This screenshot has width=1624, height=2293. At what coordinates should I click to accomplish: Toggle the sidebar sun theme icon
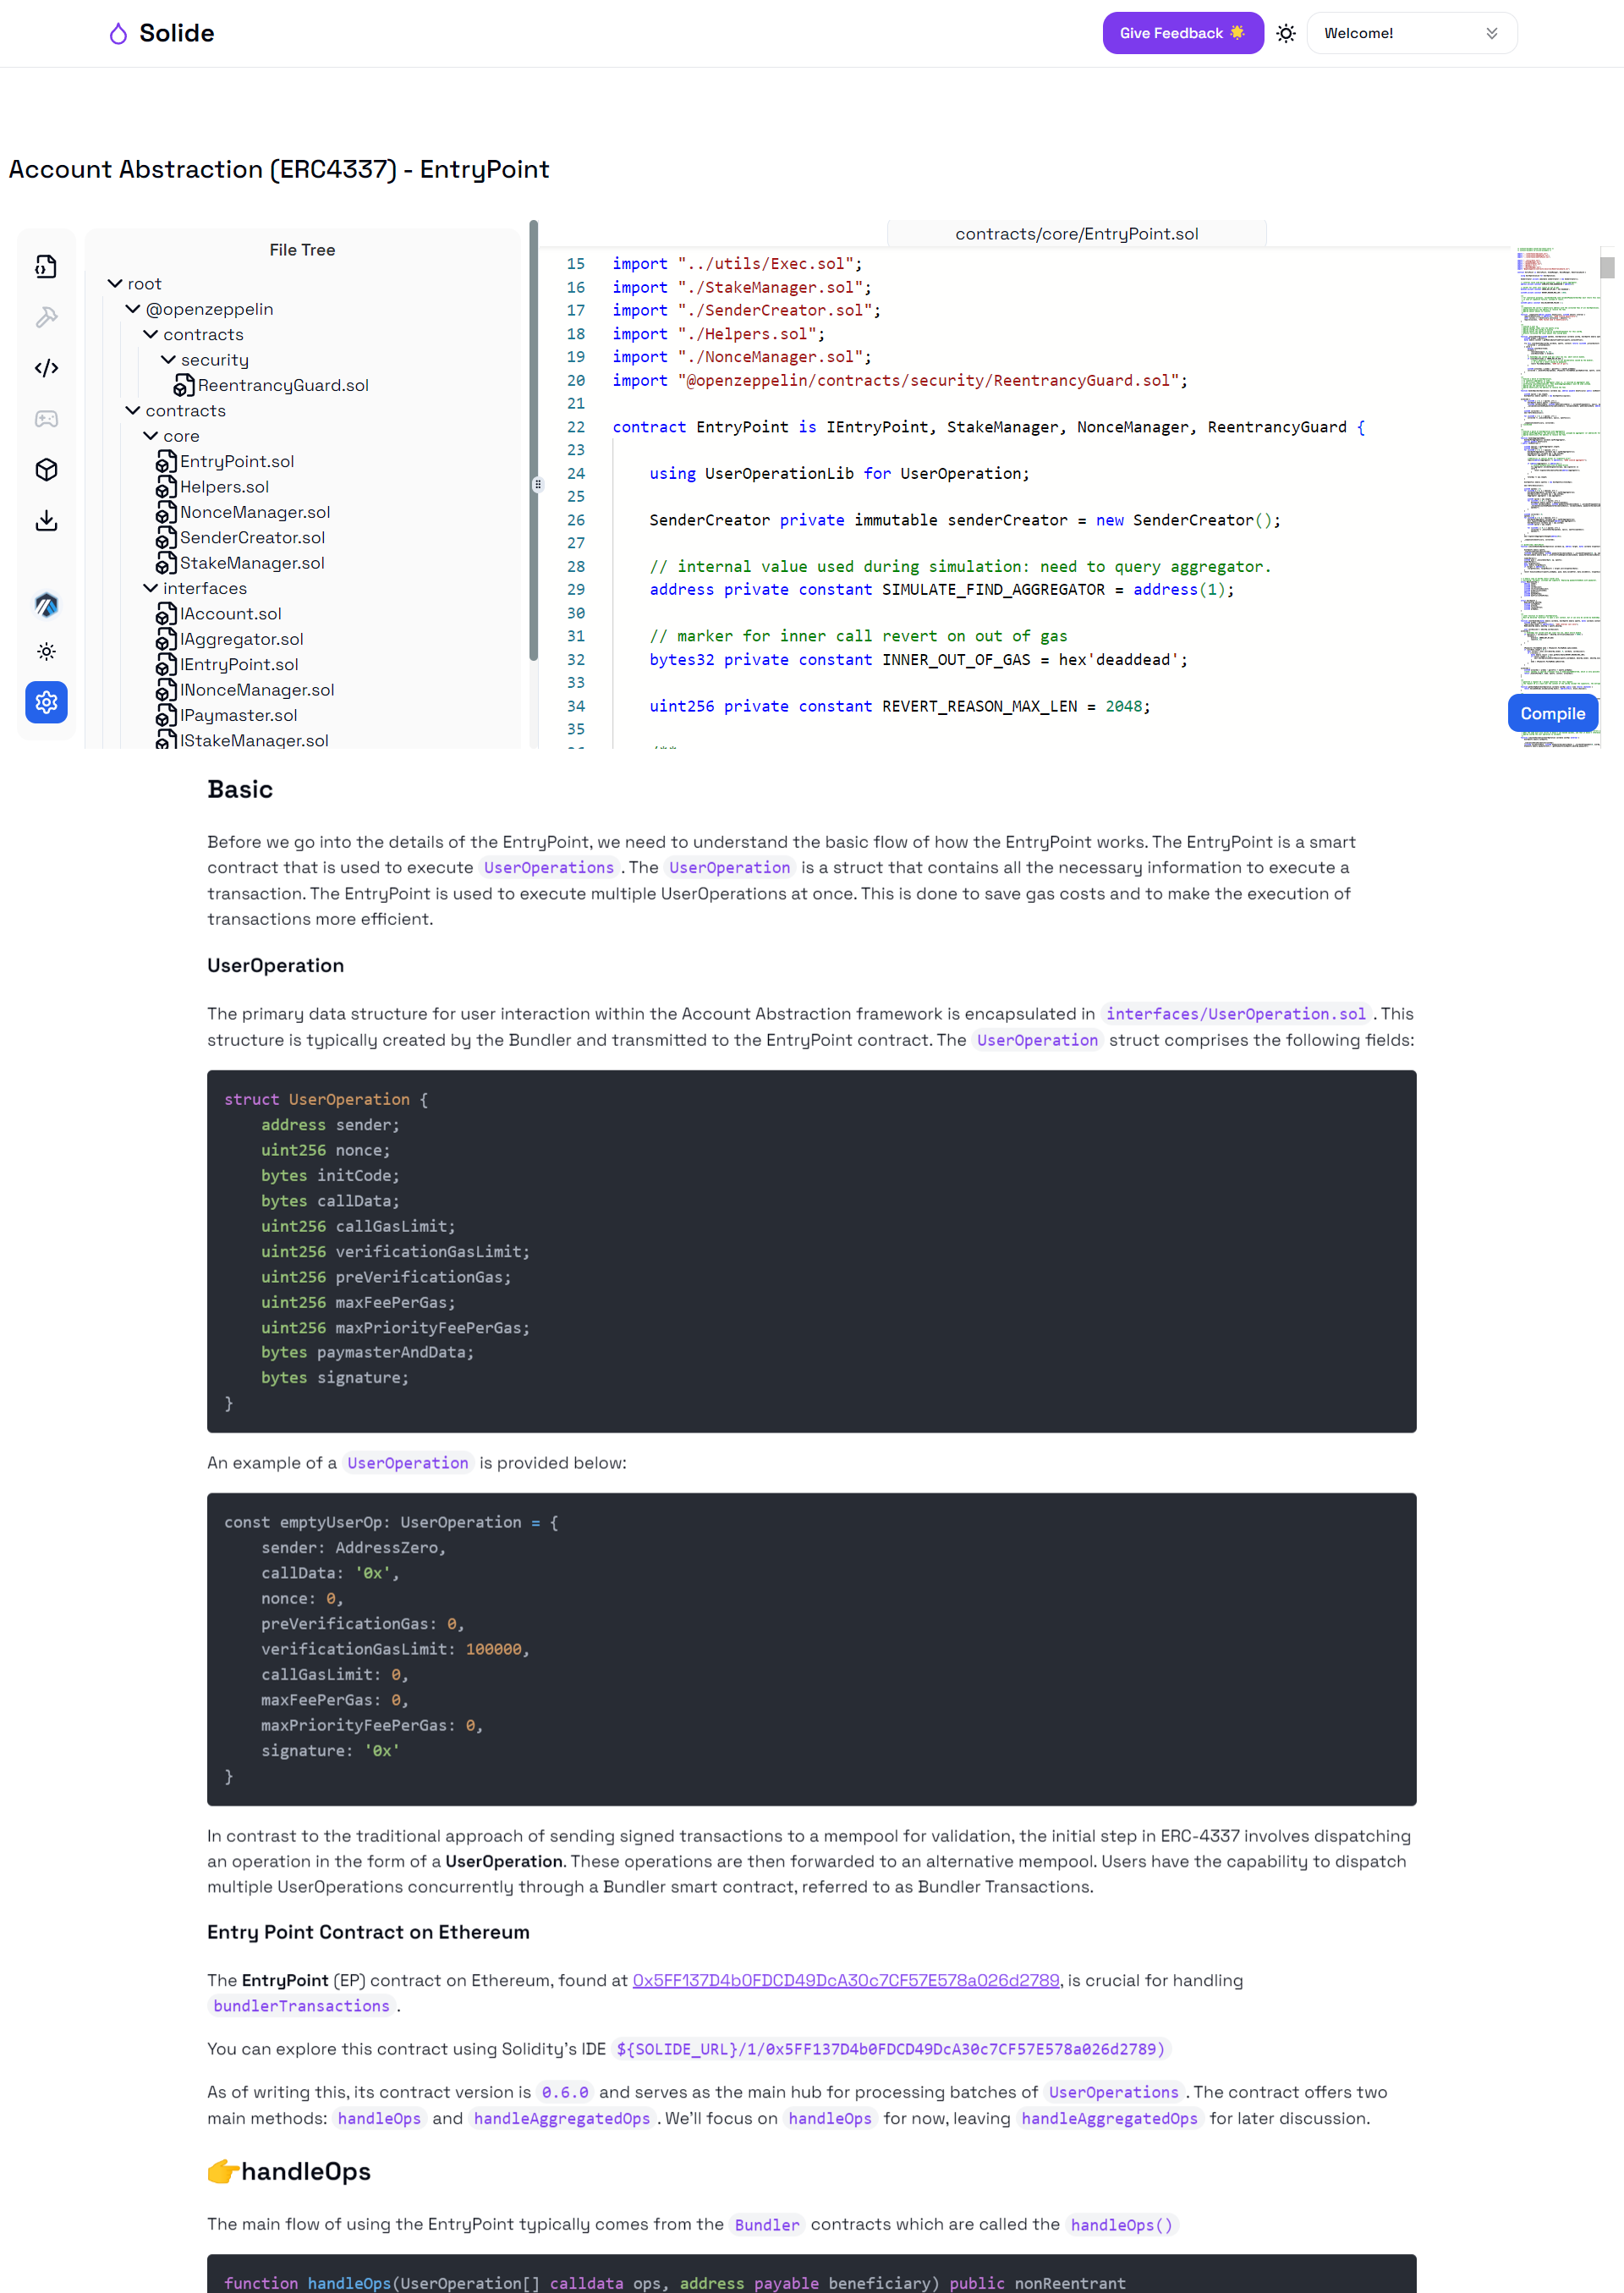[46, 652]
